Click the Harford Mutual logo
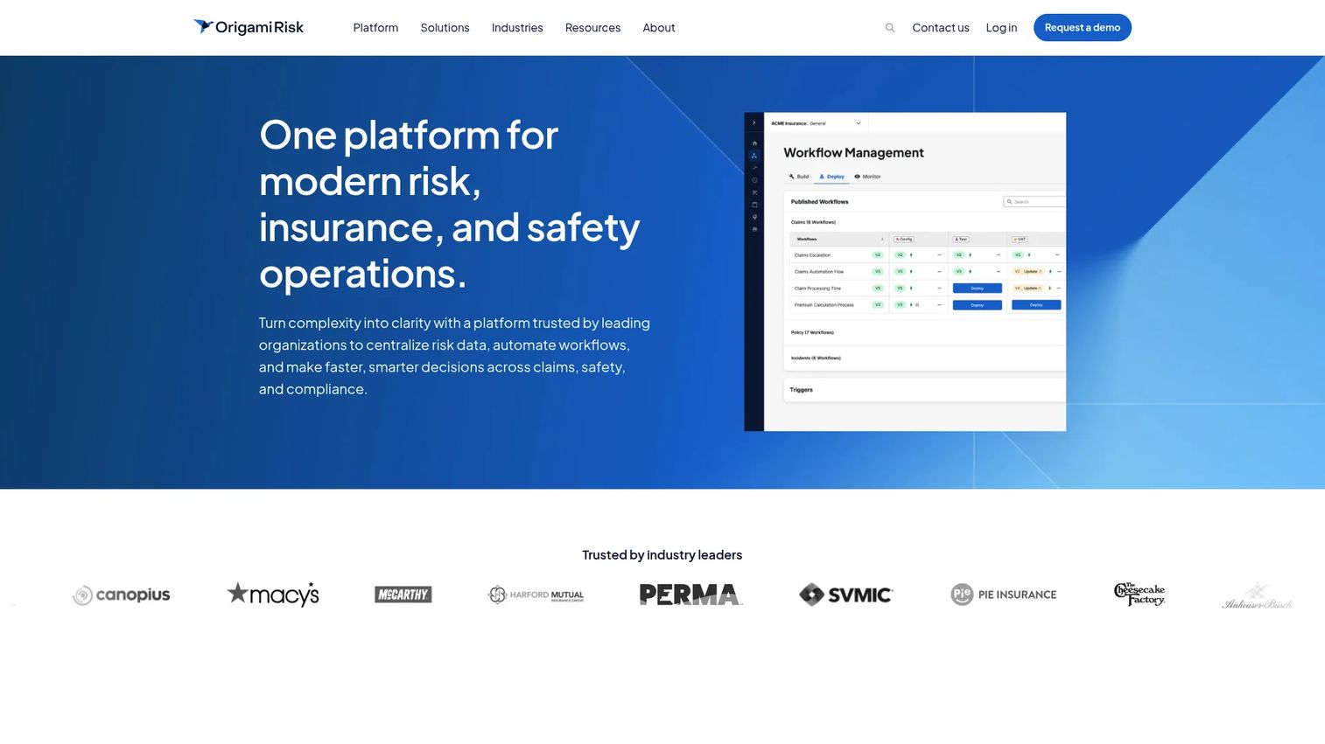The width and height of the screenshot is (1325, 744). pos(536,595)
